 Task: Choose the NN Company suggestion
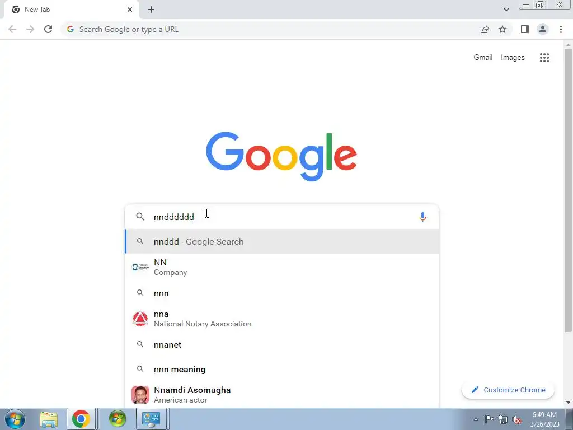pyautogui.click(x=282, y=267)
